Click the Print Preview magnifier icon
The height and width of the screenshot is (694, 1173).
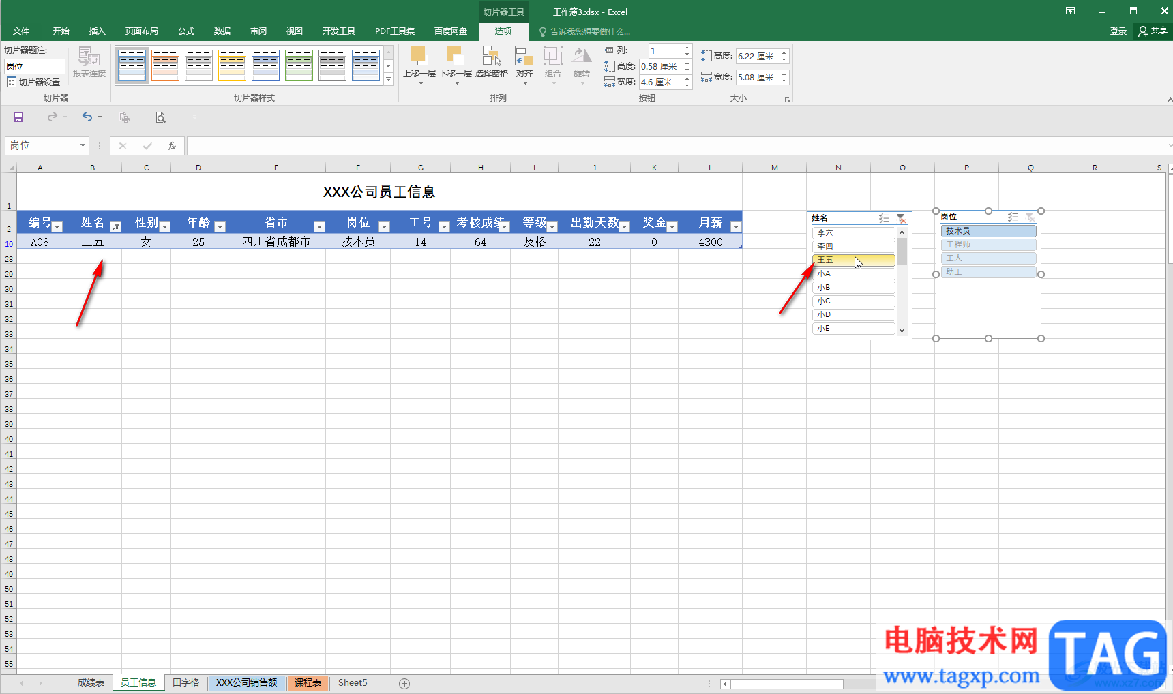click(160, 117)
